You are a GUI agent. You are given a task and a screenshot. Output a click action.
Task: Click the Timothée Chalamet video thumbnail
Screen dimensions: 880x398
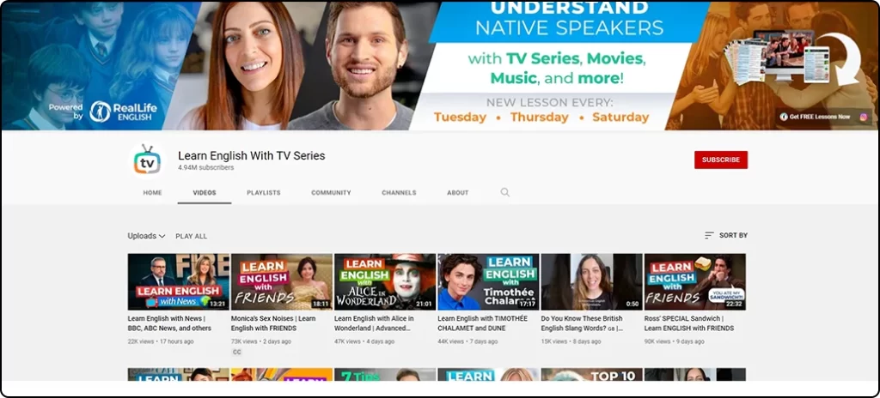pyautogui.click(x=488, y=282)
